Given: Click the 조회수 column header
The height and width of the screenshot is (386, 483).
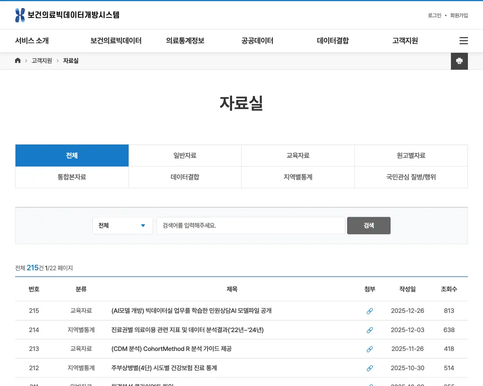Looking at the screenshot, I should (449, 289).
